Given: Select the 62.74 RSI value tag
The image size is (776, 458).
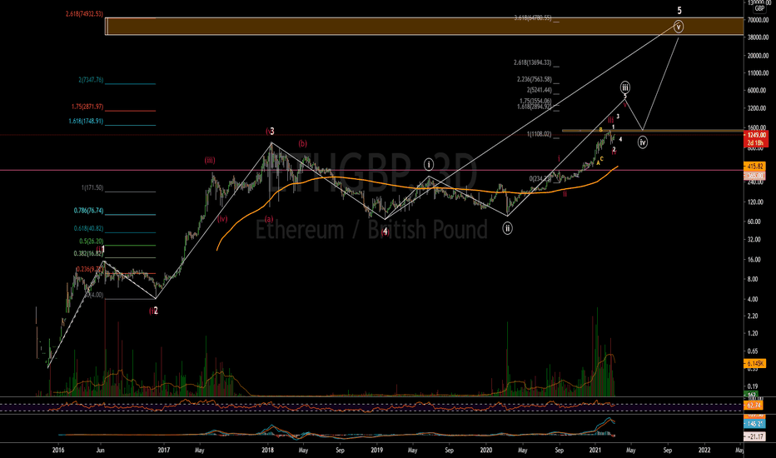Looking at the screenshot, I should click(x=754, y=405).
